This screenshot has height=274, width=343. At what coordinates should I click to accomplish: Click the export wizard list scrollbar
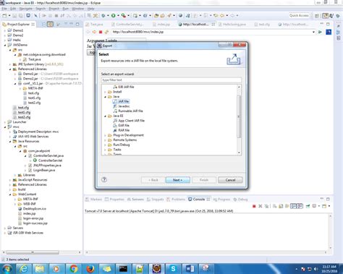click(239, 117)
